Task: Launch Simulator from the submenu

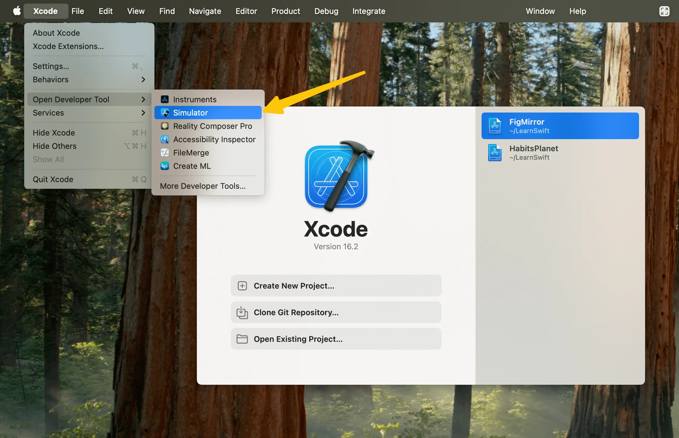Action: (x=208, y=113)
